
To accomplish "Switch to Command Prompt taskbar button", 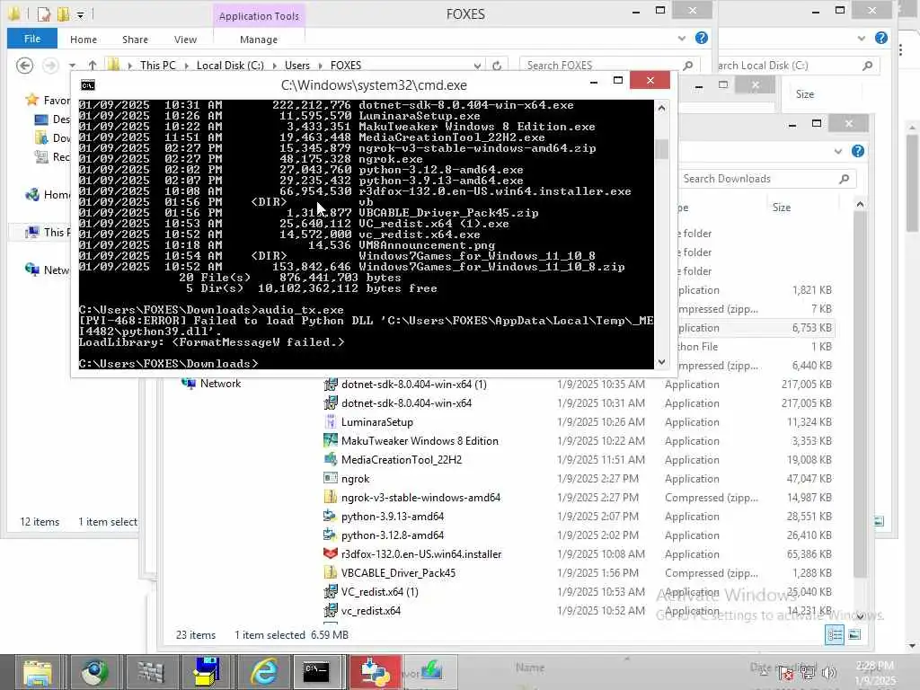I will click(x=315, y=672).
